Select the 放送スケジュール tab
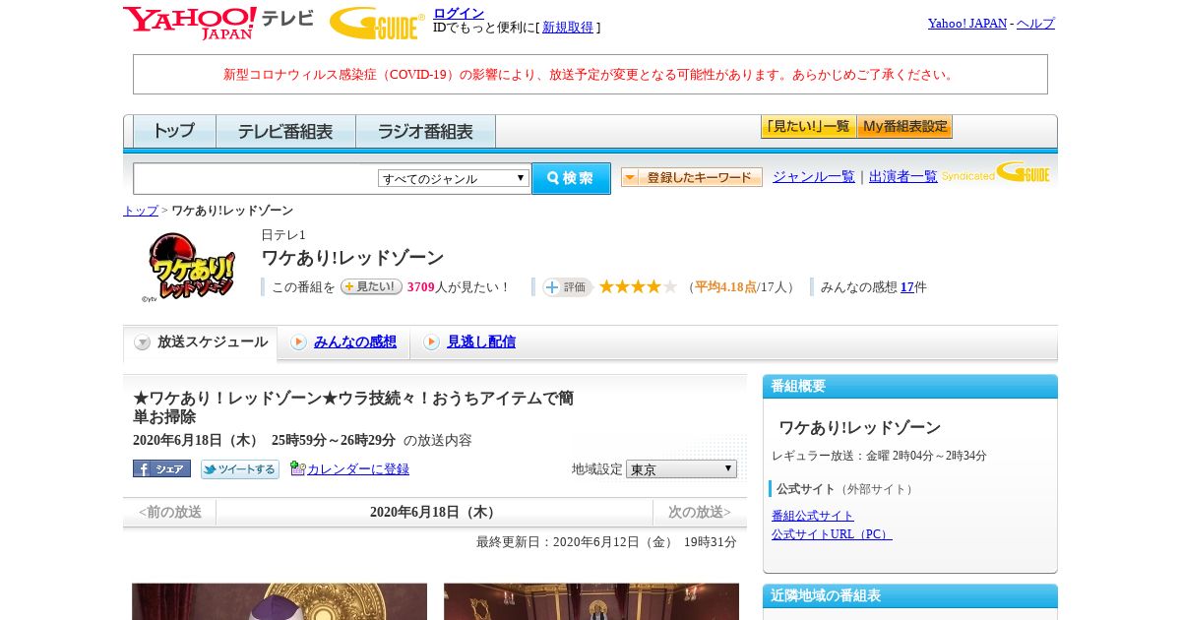The width and height of the screenshot is (1181, 620). tap(201, 342)
